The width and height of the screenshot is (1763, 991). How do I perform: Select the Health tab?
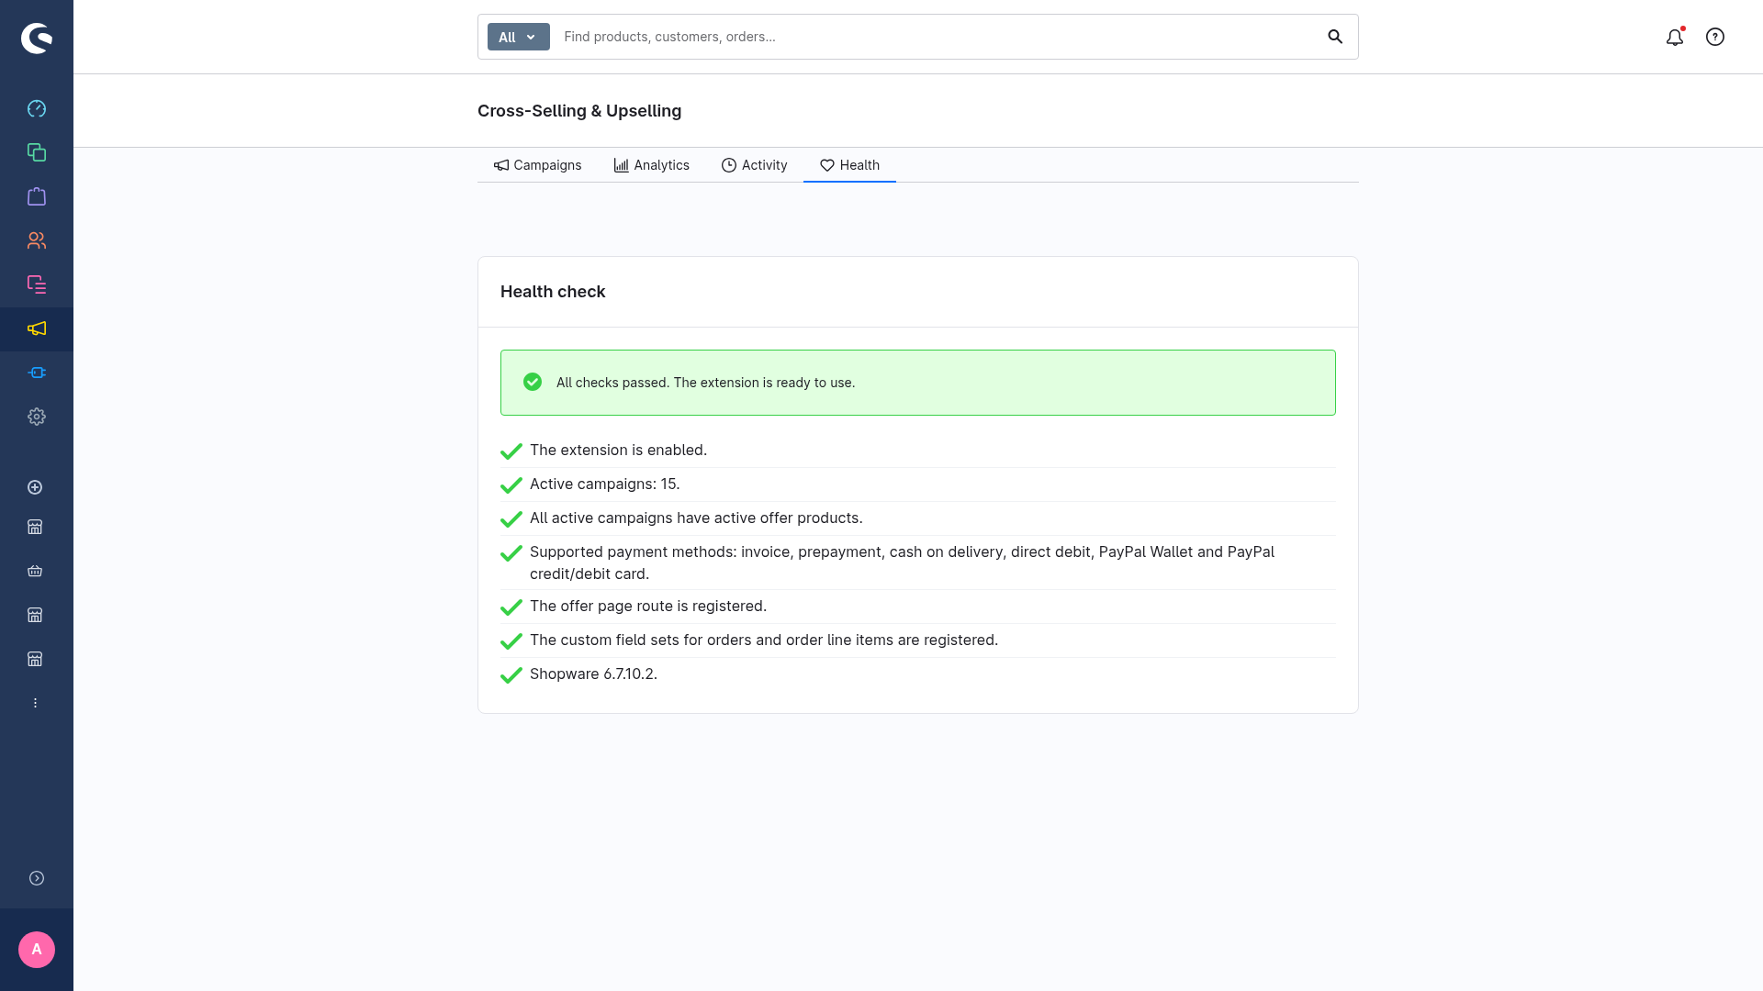(x=849, y=165)
